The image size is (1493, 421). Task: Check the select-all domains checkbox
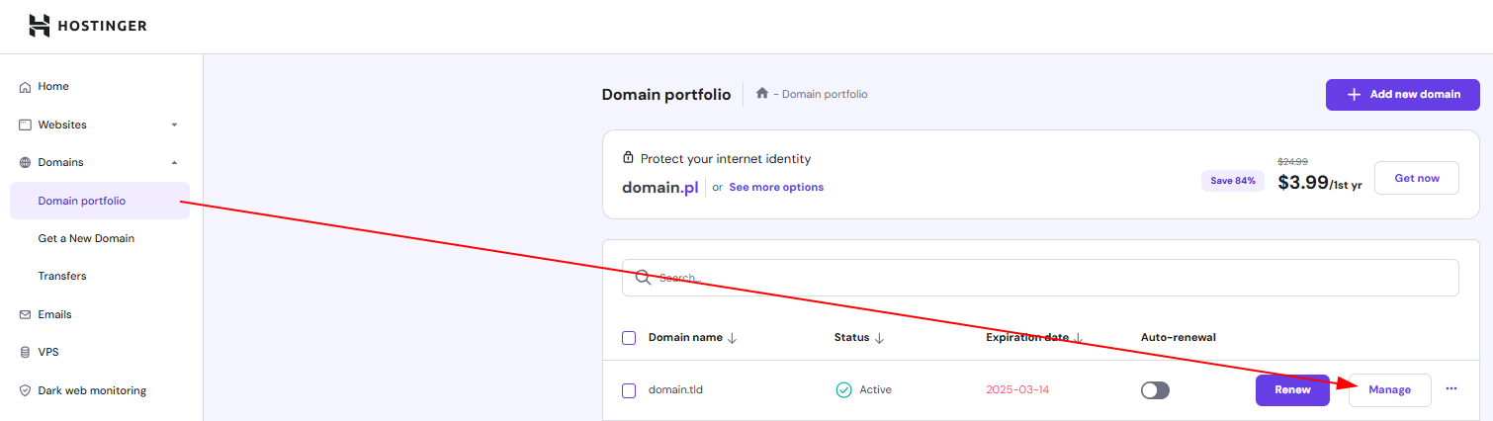629,338
